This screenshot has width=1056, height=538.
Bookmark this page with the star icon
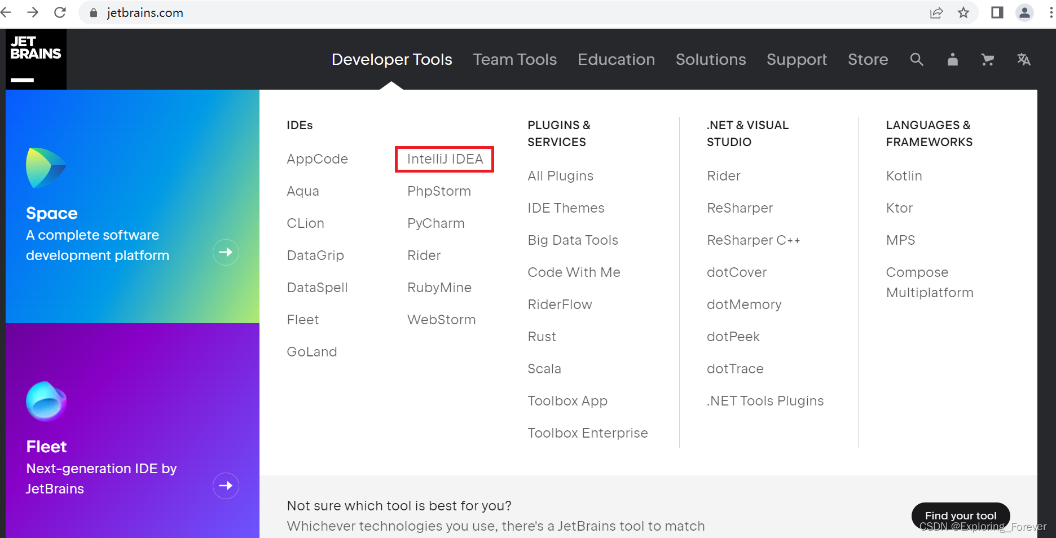point(963,12)
